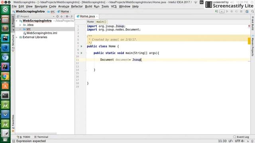255x143 pixels.
Task: Click Make Project icon in toolbar
Action: [x=216, y=12]
